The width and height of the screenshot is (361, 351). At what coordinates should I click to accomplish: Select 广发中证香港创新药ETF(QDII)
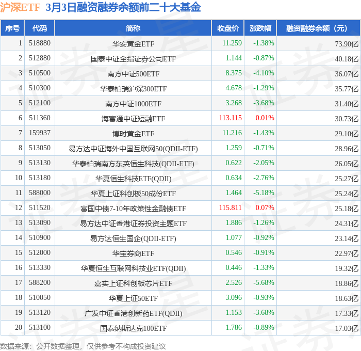tap(133, 313)
